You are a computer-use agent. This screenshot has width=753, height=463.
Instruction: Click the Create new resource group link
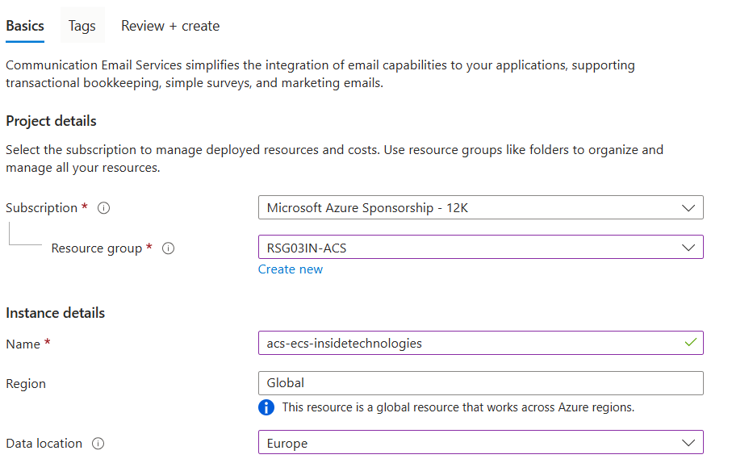pos(291,269)
